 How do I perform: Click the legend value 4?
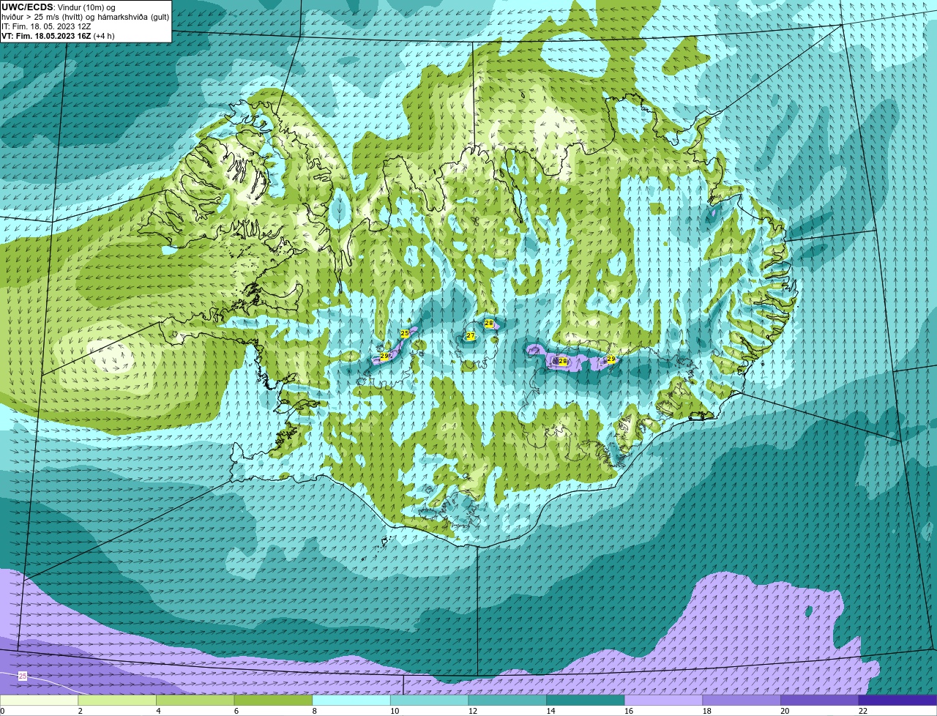[158, 711]
